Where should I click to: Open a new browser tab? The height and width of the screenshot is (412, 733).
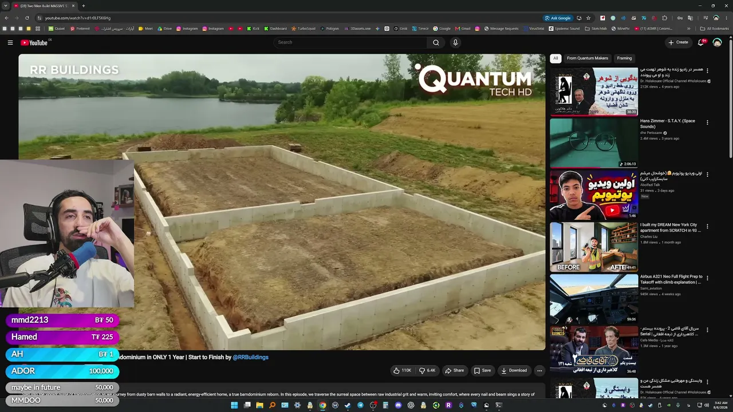pos(83,6)
